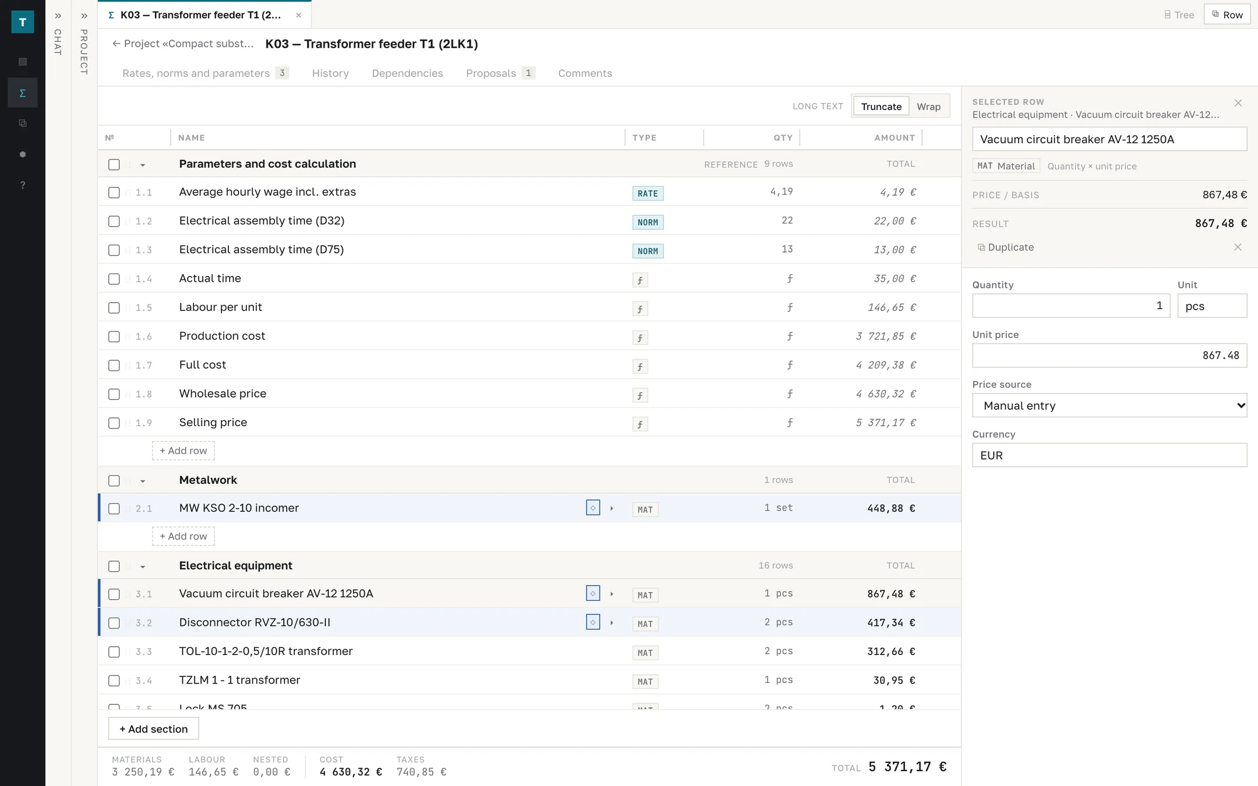Select the Metalwork section checkbox

(x=114, y=480)
